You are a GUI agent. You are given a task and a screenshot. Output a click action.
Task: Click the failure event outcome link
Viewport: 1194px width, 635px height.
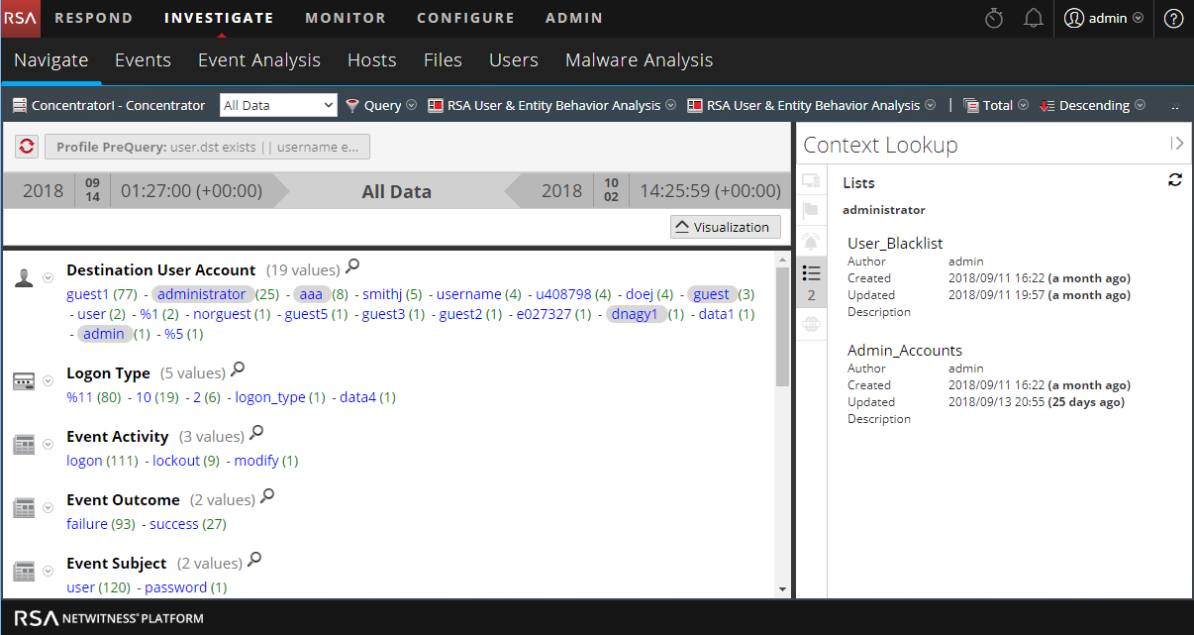pyautogui.click(x=87, y=524)
